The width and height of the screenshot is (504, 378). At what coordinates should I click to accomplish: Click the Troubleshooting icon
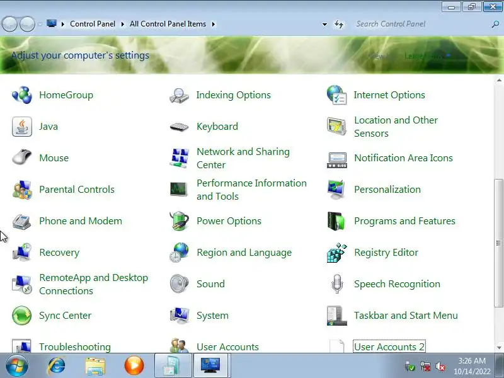pos(22,346)
